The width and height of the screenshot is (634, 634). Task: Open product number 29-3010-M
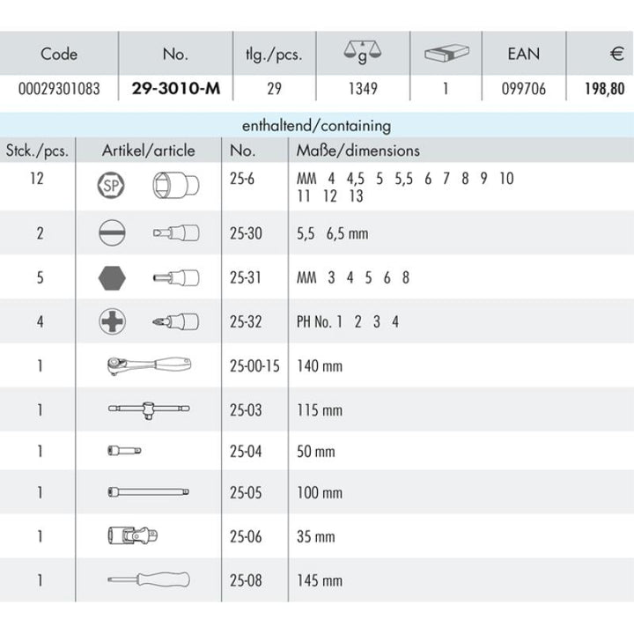[x=174, y=88]
